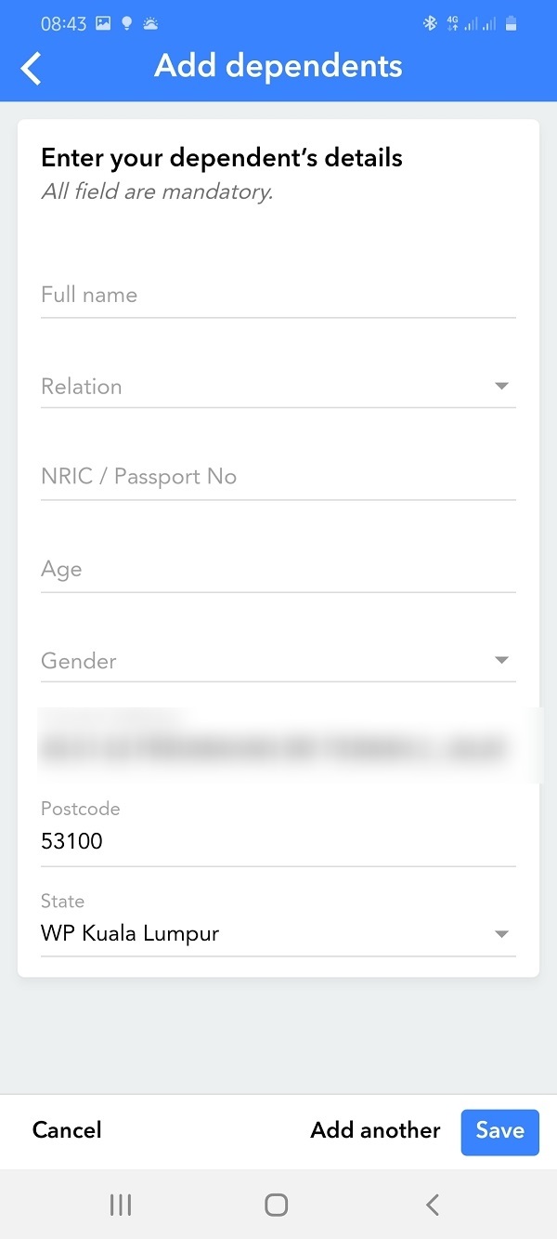Choose Add another dependent

(375, 1130)
